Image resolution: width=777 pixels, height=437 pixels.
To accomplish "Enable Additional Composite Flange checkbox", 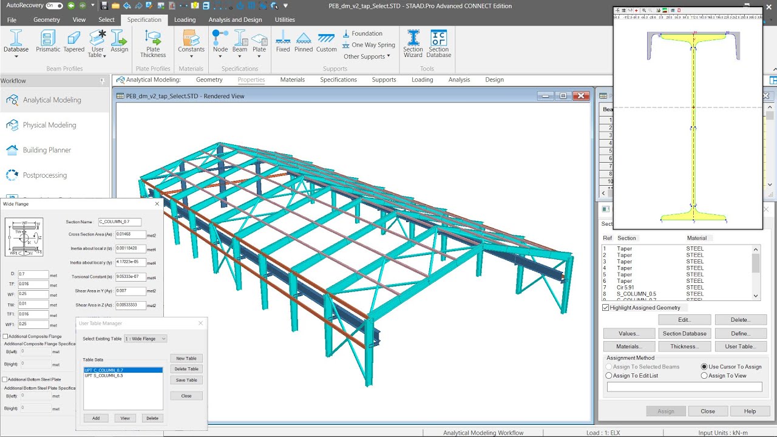I will pyautogui.click(x=6, y=336).
